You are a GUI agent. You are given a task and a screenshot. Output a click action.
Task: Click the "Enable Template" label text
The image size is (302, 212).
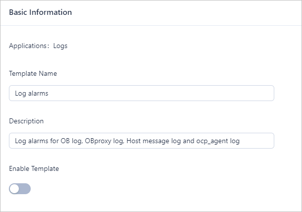click(34, 168)
